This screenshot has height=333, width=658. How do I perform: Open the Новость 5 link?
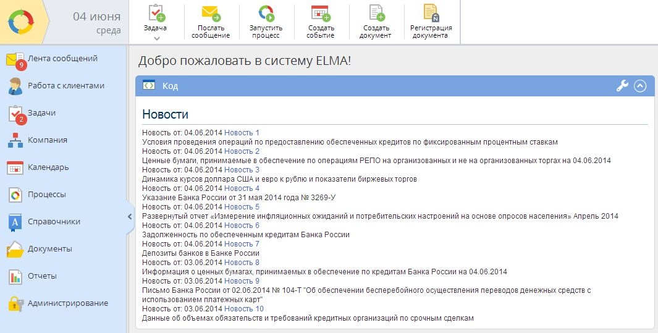pos(242,206)
